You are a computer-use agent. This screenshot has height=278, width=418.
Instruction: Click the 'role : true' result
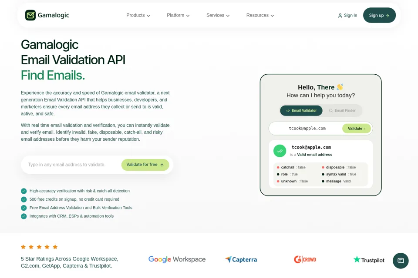tap(287, 174)
